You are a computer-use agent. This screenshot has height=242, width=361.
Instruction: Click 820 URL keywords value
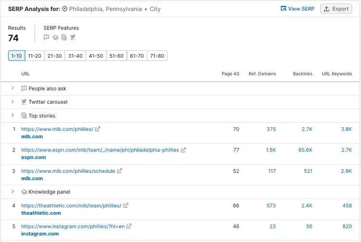[x=347, y=226]
